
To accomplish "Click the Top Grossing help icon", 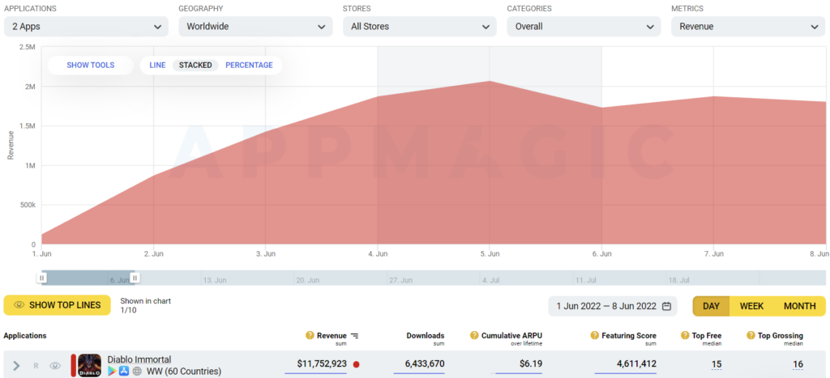I will [x=750, y=336].
